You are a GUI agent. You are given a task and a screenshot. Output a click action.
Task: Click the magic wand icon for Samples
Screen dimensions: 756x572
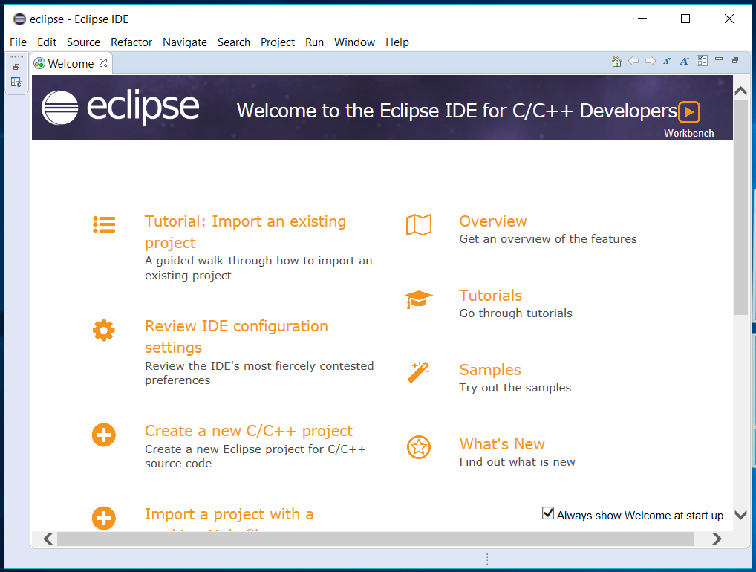[418, 372]
